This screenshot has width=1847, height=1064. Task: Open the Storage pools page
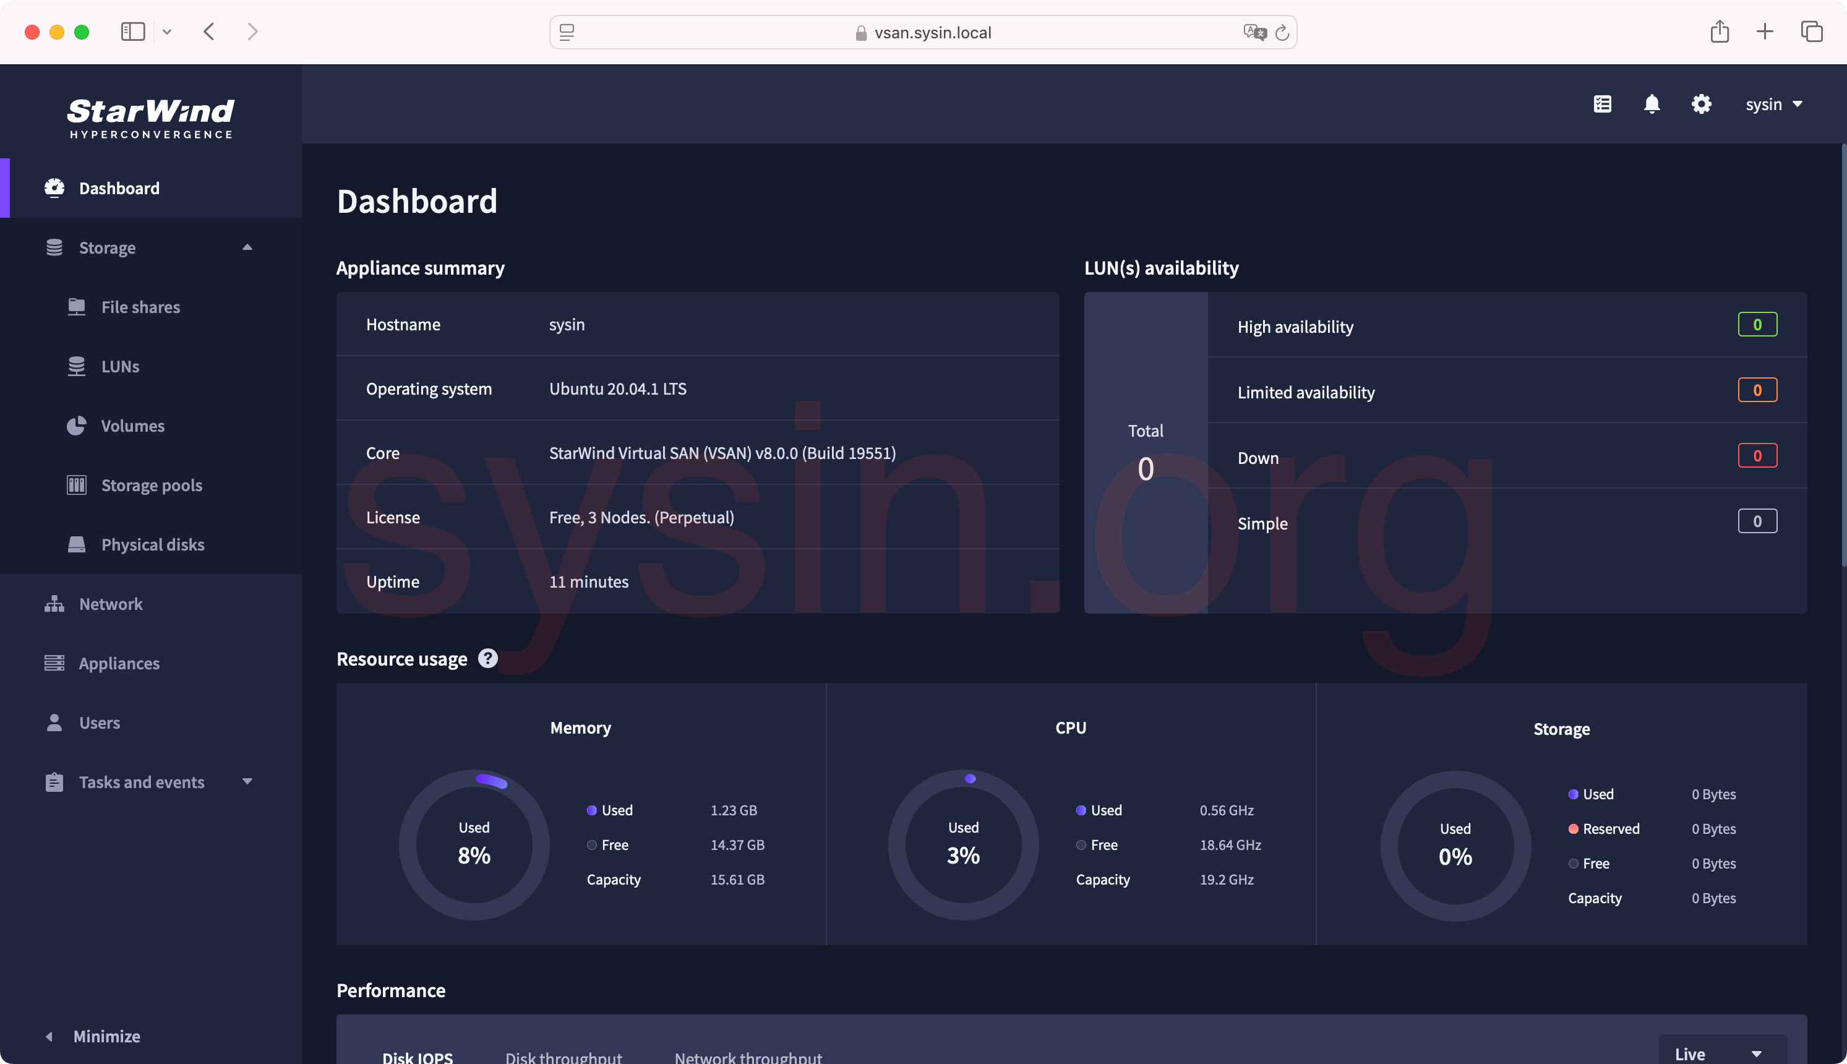coord(152,485)
